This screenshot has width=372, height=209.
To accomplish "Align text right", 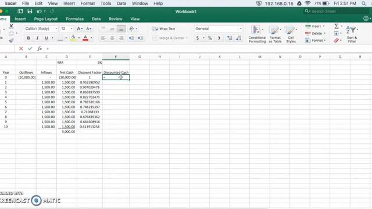I will [121, 38].
